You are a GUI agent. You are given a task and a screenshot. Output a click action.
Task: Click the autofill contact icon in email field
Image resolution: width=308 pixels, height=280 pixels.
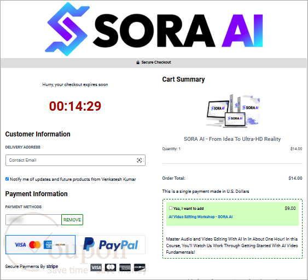coord(140,161)
